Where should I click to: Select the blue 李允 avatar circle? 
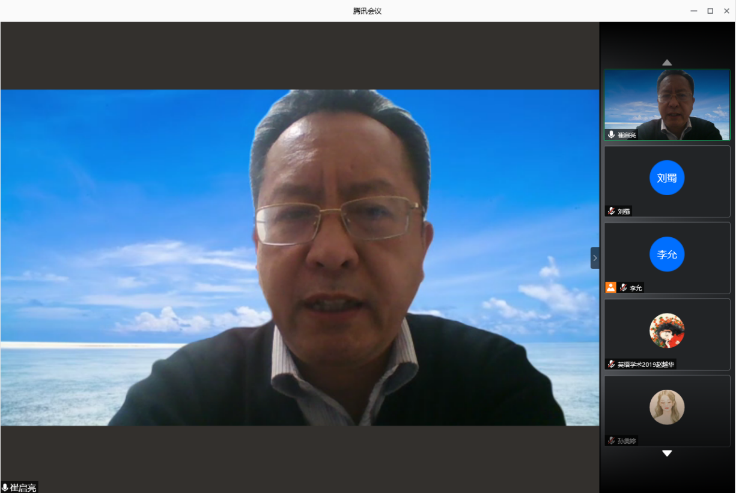click(x=667, y=255)
